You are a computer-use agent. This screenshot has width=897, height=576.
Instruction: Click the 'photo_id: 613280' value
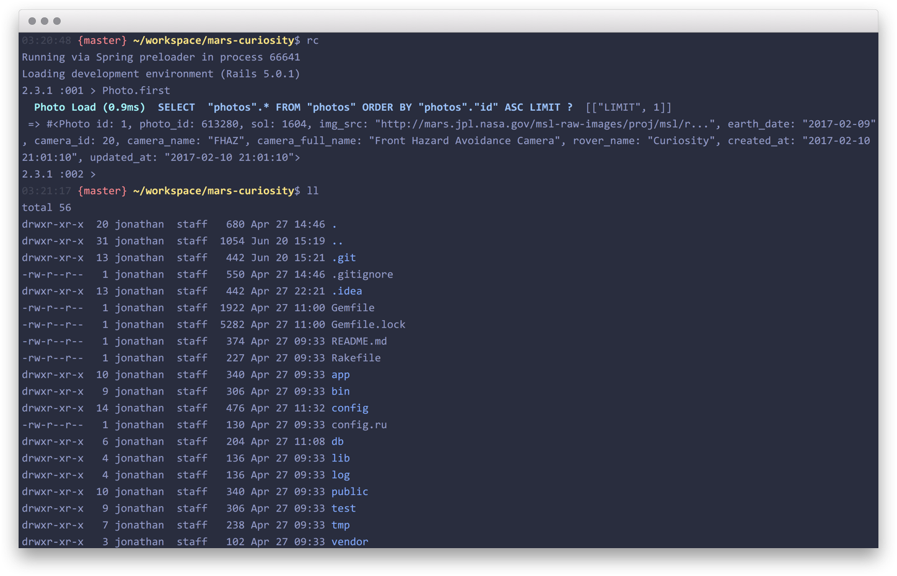click(192, 124)
